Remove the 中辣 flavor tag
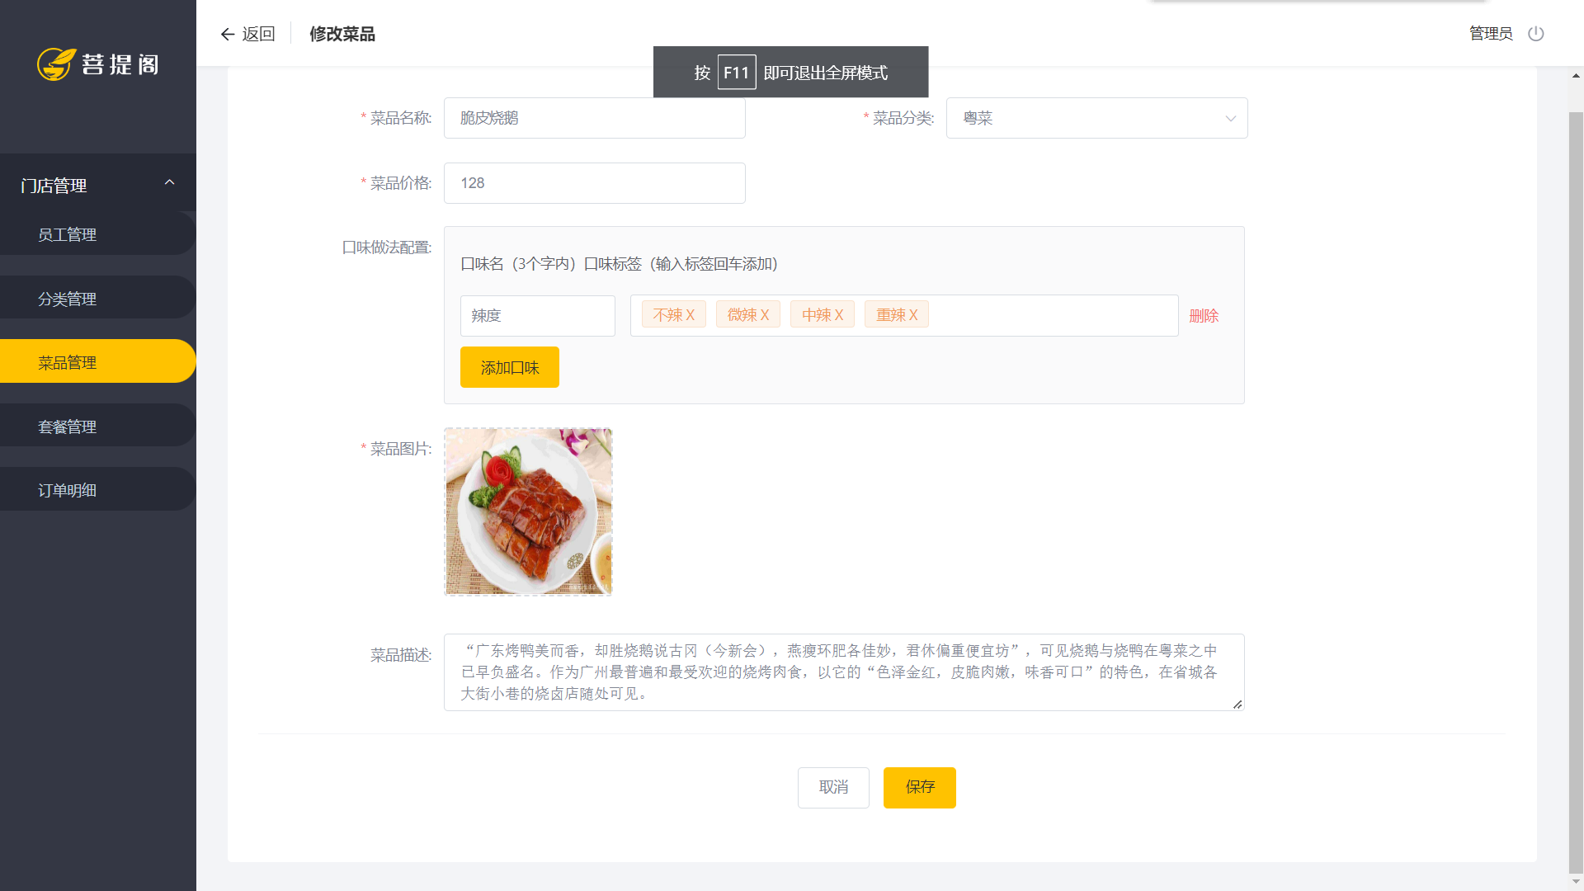Image resolution: width=1584 pixels, height=891 pixels. [x=839, y=315]
